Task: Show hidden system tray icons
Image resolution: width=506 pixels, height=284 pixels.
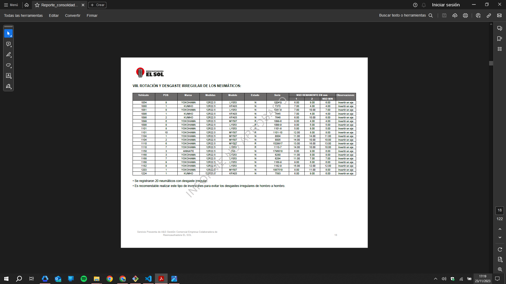Action: 435,279
